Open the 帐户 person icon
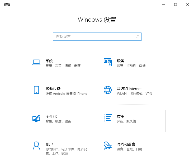The height and width of the screenshot is (163, 194). point(36,146)
